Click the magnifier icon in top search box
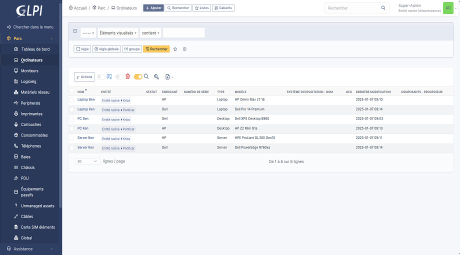 click(x=383, y=8)
